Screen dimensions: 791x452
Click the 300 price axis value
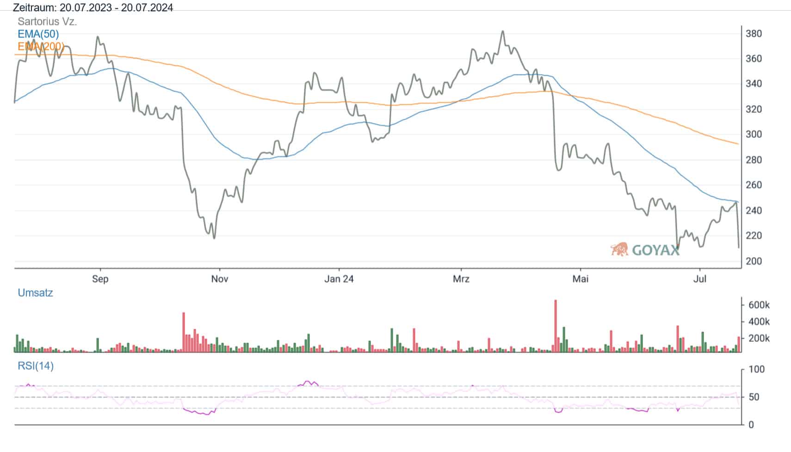(x=754, y=134)
